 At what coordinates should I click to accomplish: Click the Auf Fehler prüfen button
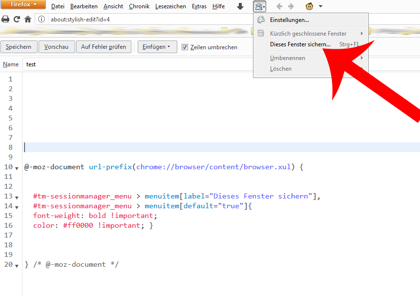point(104,47)
